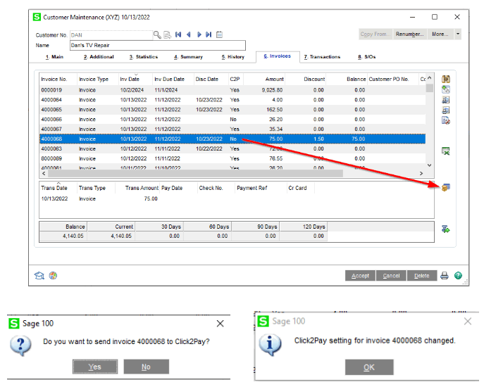Open the Statistics tab
484x387 pixels.
click(x=144, y=57)
